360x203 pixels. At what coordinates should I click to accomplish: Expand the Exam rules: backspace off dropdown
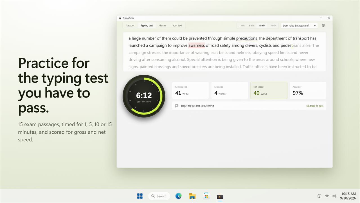299,26
